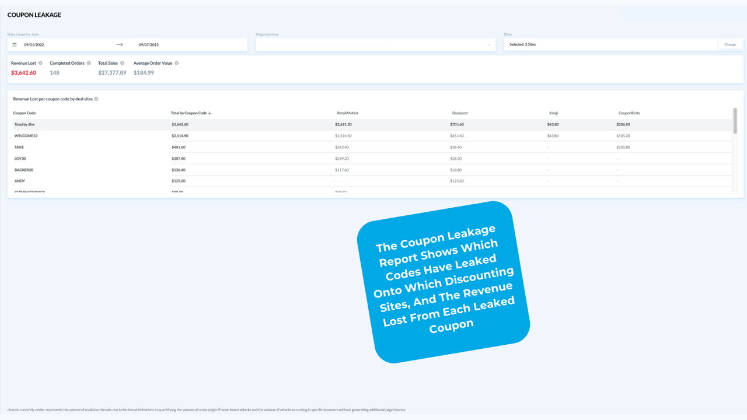Click TAKE CouponBirds value $100.80
Screen dimensions: 747x420
tap(623, 147)
